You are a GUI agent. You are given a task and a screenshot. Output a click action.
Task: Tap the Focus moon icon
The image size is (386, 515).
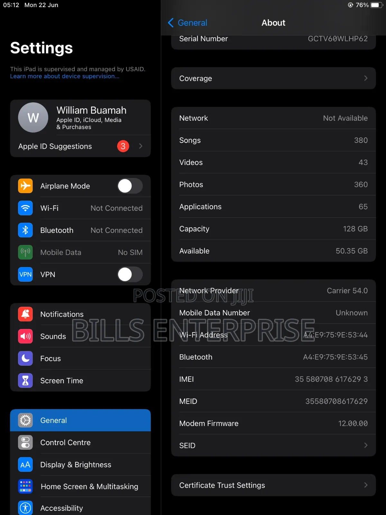25,358
